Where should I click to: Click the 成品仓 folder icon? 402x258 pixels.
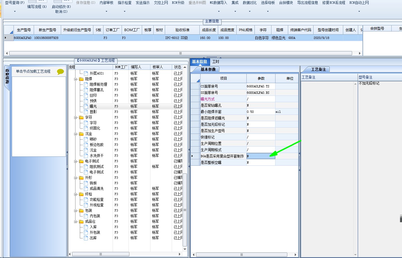[x=81, y=222]
